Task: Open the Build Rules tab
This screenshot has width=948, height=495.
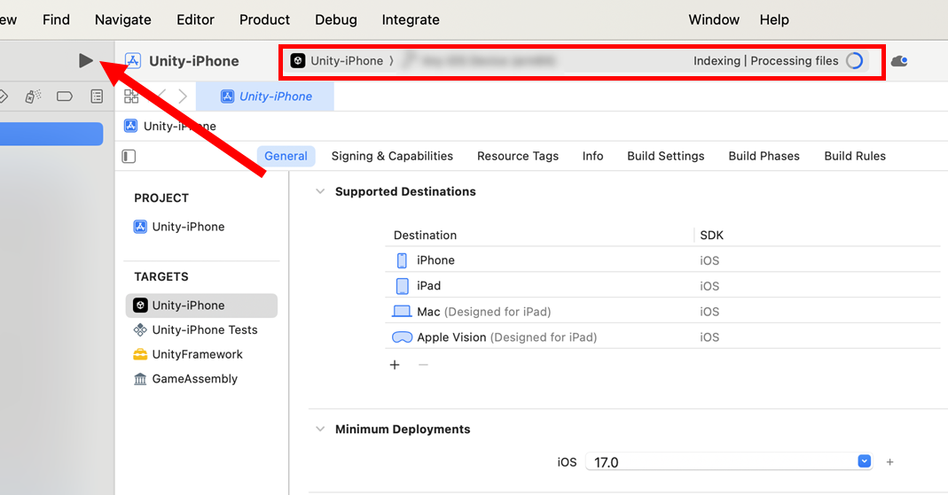Action: (x=855, y=156)
